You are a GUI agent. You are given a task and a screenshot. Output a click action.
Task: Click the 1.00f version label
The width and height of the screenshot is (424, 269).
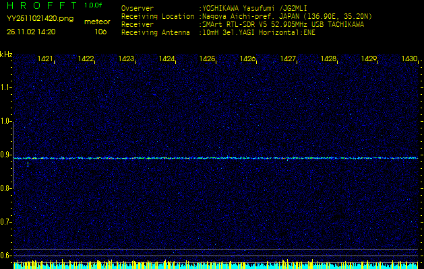tap(94, 5)
